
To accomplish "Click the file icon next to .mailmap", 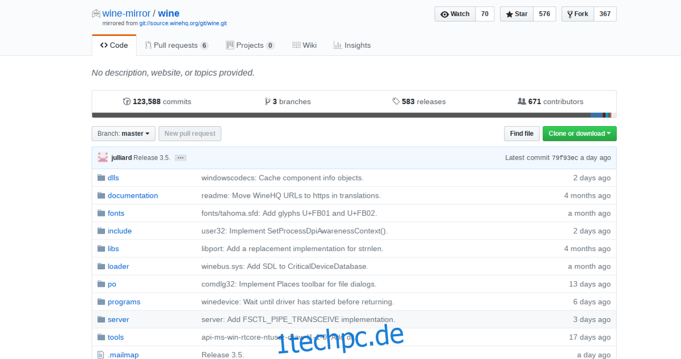I will tap(101, 355).
